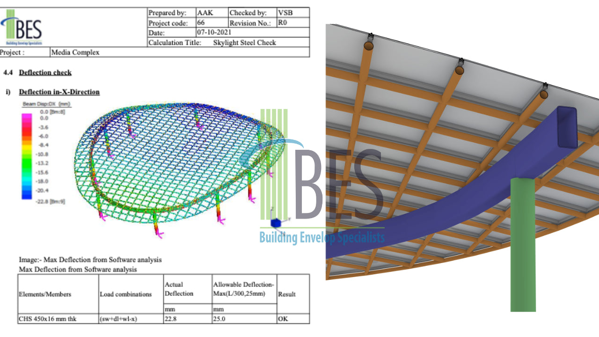Viewport: 599px width, 337px height.
Task: Click the open rectangular end of the blue beam
Action: pyautogui.click(x=567, y=127)
